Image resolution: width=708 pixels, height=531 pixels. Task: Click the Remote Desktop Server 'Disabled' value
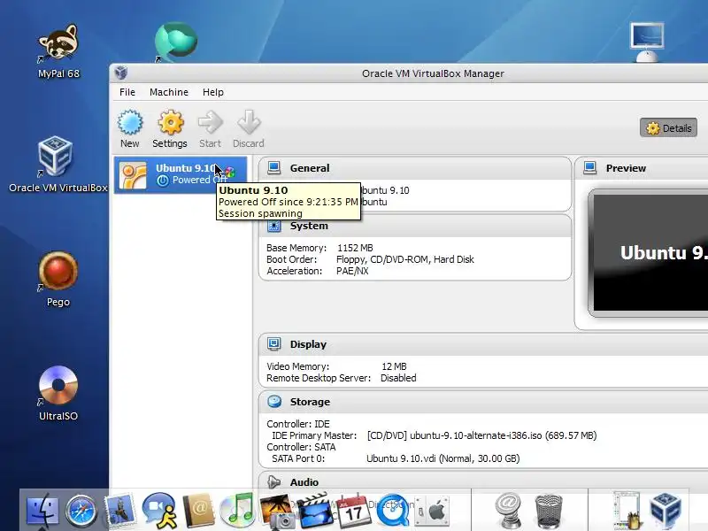[x=398, y=378]
